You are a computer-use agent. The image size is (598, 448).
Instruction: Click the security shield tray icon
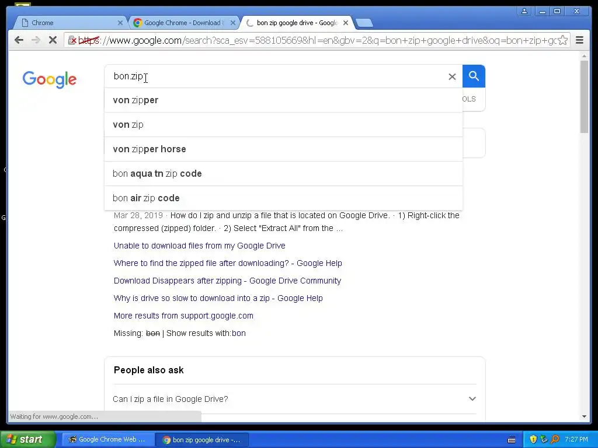tap(533, 439)
